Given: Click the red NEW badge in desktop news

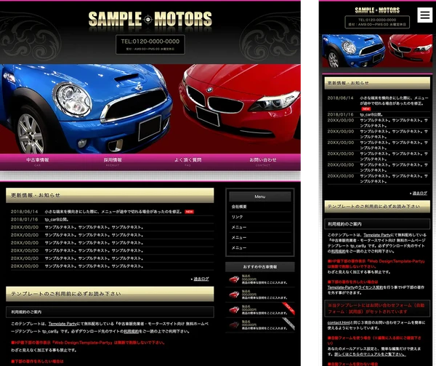Looking at the screenshot, I should coord(190,212).
